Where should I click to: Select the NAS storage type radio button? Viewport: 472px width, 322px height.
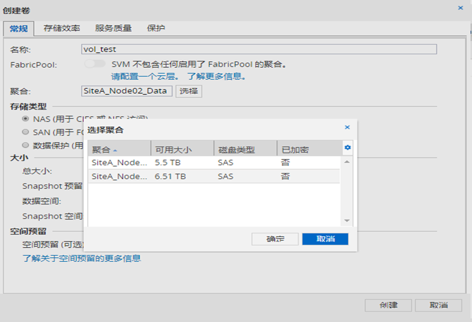[25, 119]
